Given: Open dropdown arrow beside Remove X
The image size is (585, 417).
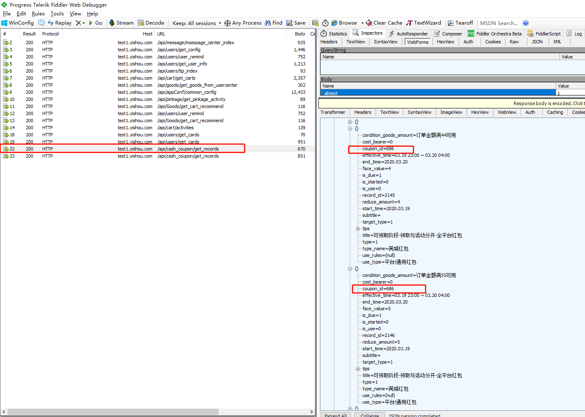Looking at the screenshot, I should click(x=84, y=23).
